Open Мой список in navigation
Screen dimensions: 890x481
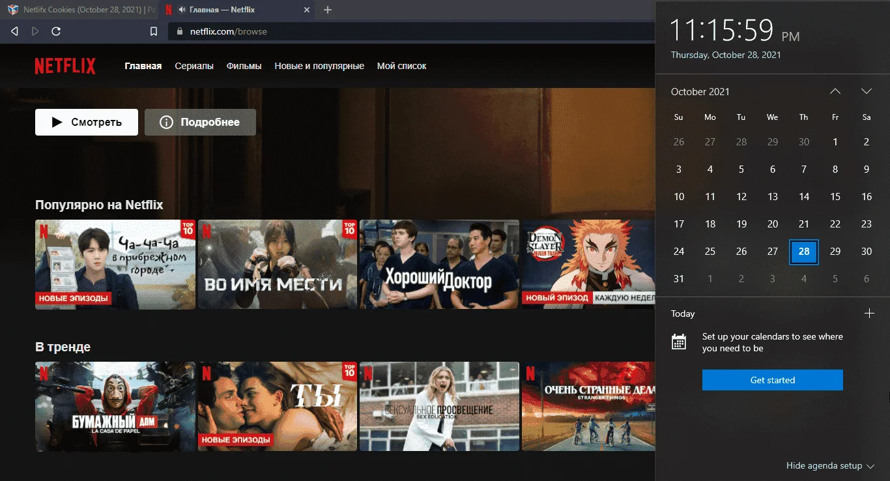pos(402,66)
